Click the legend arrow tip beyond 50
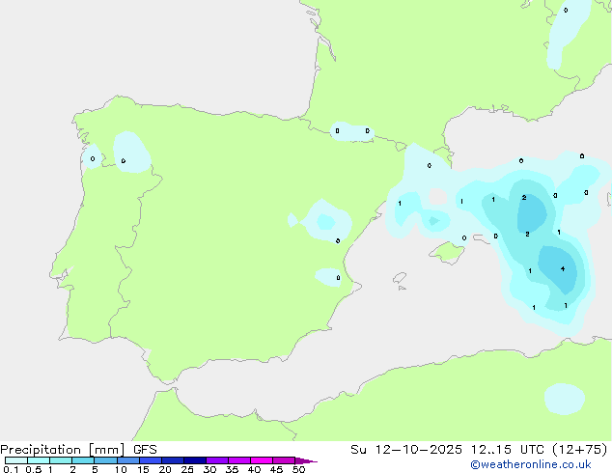 click(306, 460)
